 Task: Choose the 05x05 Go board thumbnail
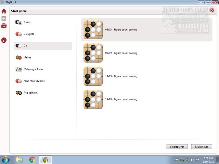coord(93,30)
